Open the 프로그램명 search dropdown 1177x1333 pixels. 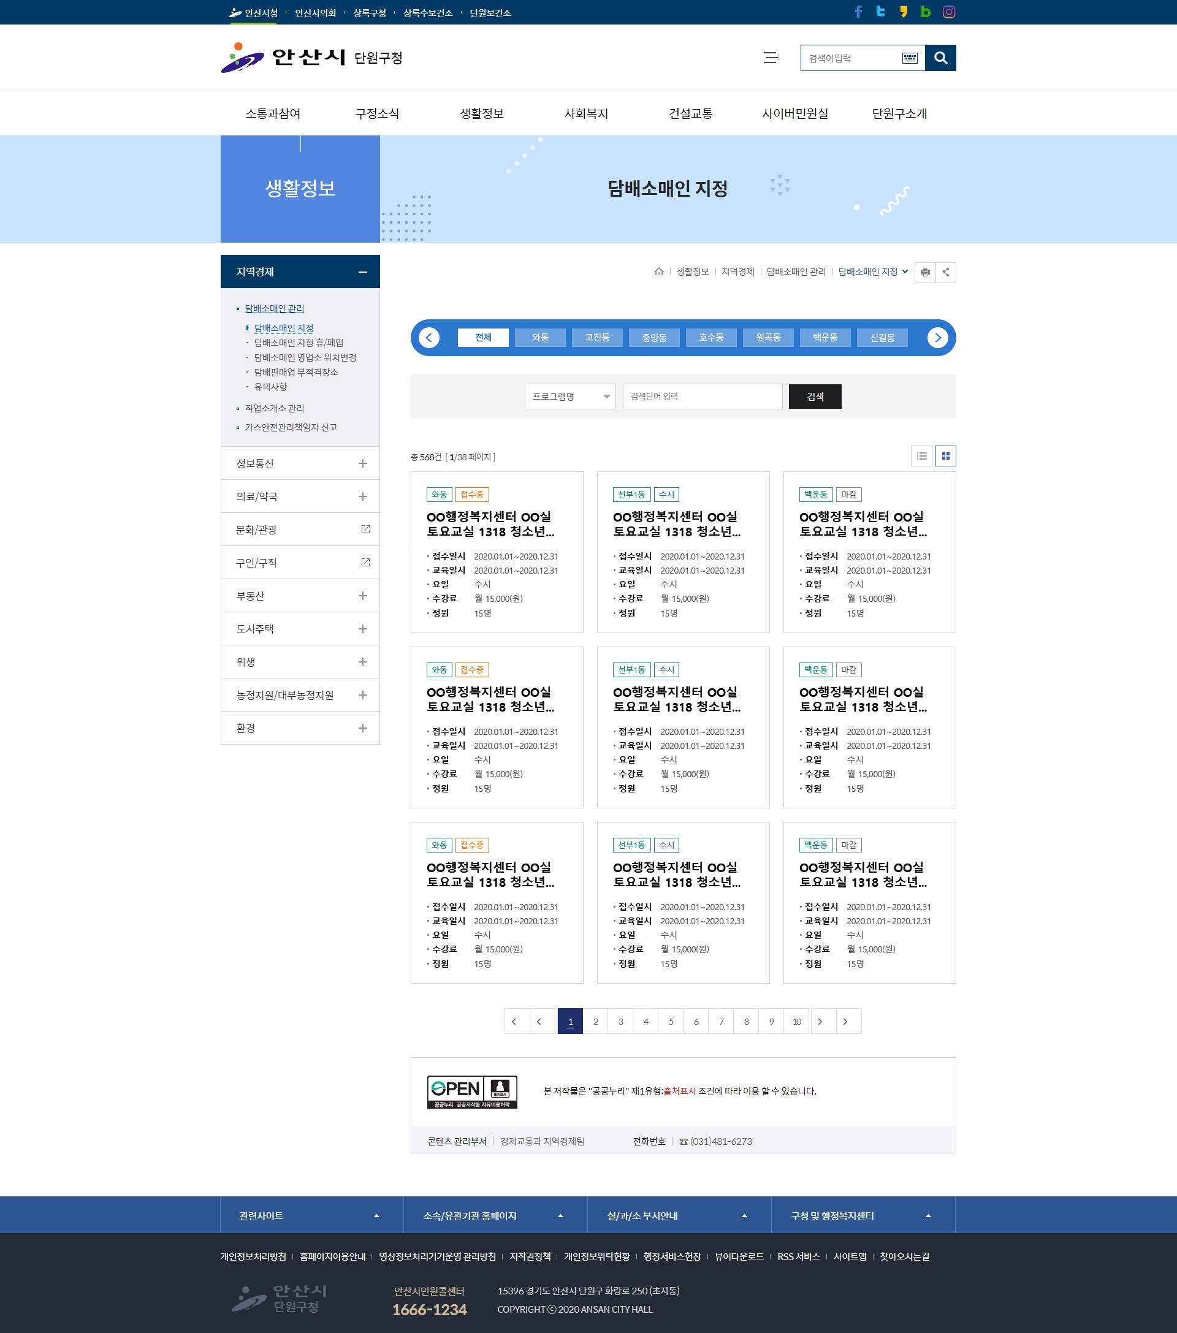tap(569, 397)
